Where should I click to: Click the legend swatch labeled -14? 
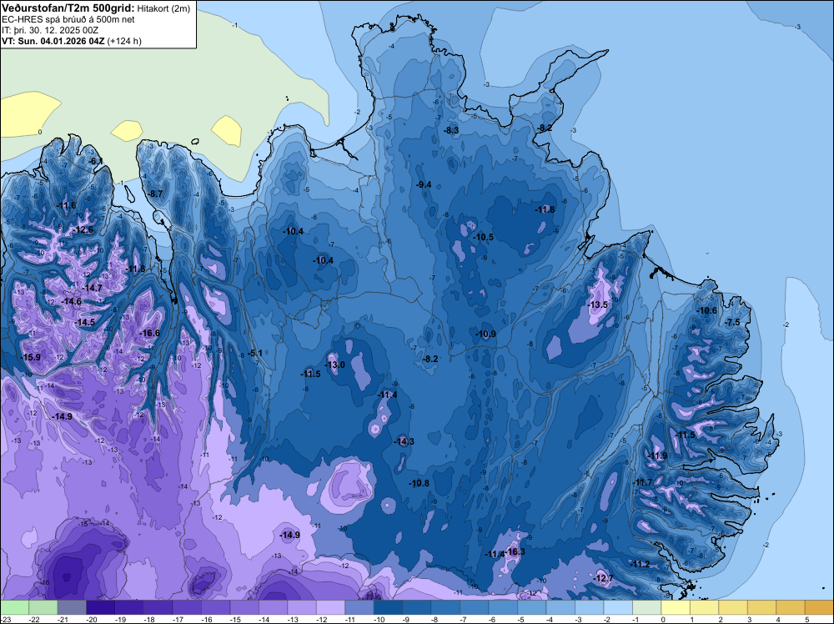(x=273, y=607)
